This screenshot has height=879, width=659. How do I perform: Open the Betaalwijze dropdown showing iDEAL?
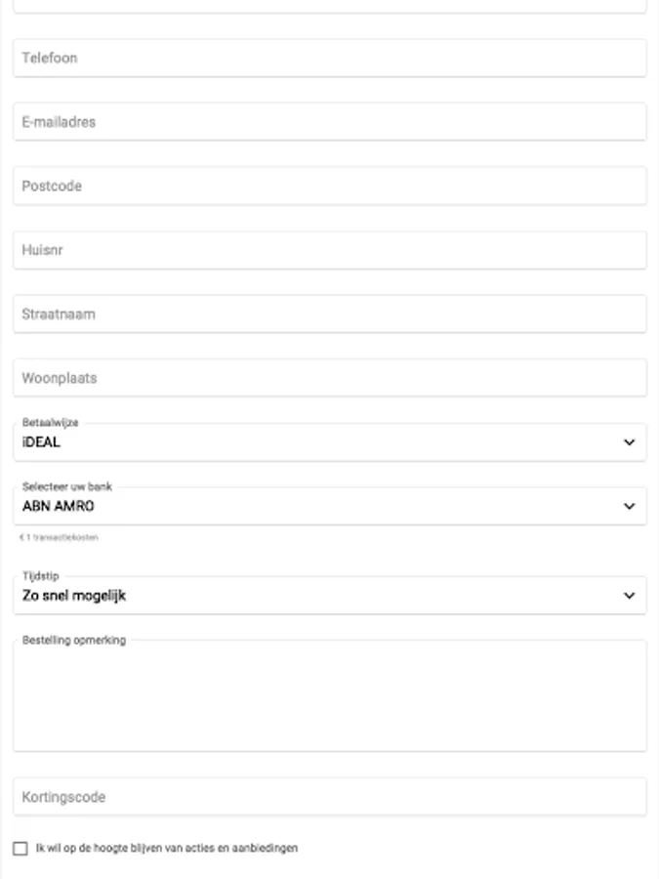click(312, 442)
